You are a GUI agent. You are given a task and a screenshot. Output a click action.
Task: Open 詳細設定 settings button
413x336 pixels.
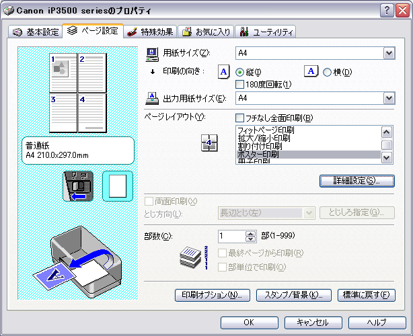click(357, 181)
